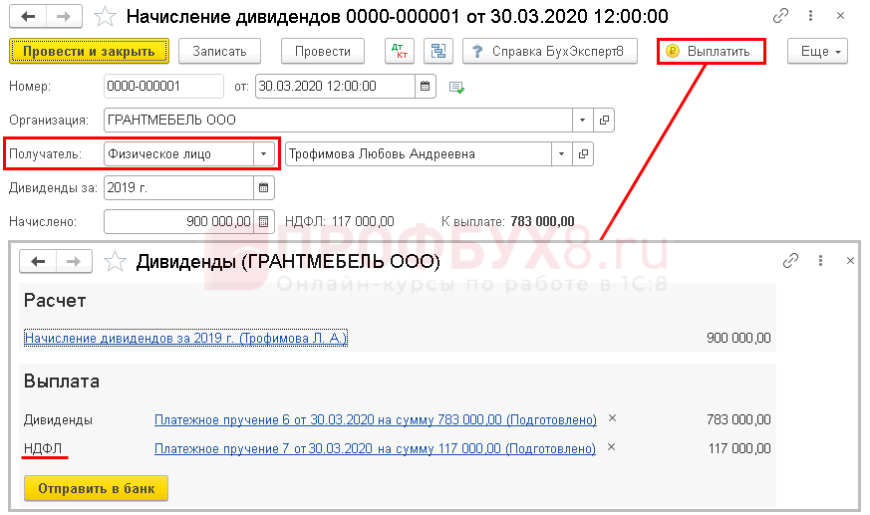Star the Дивиденды (ГРАНТМЕБЕЛЬ ООО) form
The image size is (870, 515).
(115, 261)
